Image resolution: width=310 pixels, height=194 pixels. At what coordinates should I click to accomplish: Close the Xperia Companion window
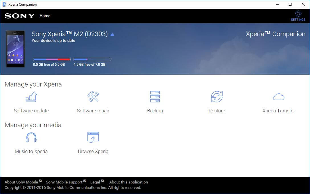tap(303, 4)
